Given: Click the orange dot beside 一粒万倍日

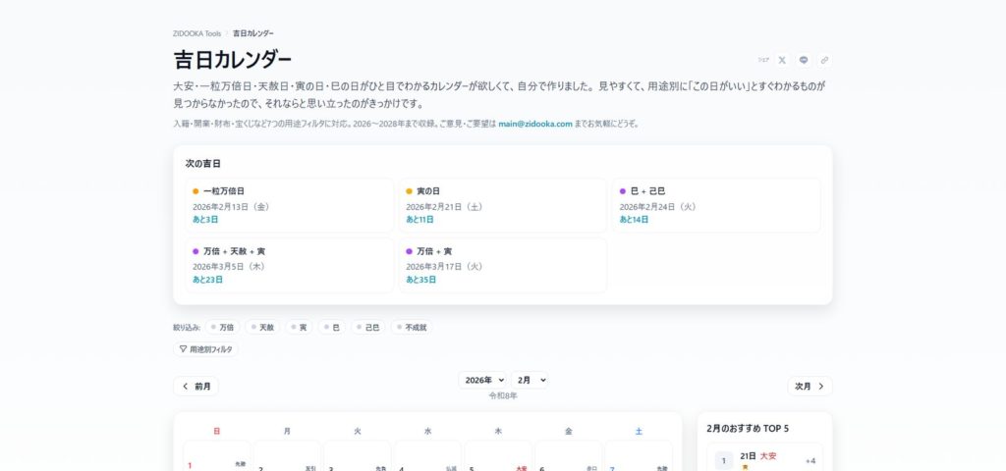Looking at the screenshot, I should [196, 191].
